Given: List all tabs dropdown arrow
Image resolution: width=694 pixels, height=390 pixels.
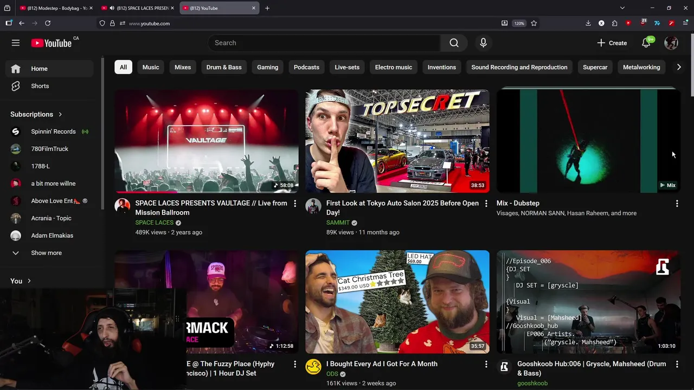Looking at the screenshot, I should coord(622,8).
